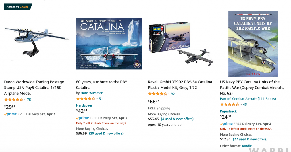Click author Hans Wiesman link

click(92, 93)
